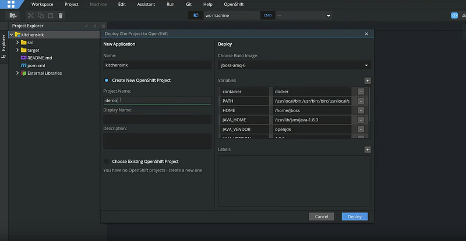Open the ws-machine selector
This screenshot has width=466, height=241.
tap(231, 16)
